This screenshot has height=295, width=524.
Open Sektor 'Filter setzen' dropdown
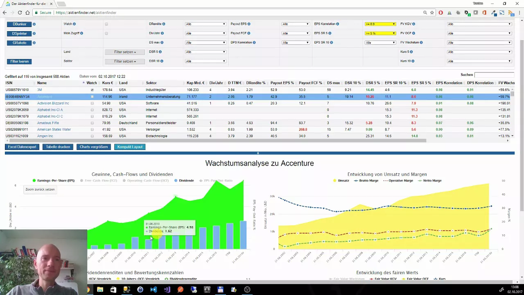pos(125,61)
